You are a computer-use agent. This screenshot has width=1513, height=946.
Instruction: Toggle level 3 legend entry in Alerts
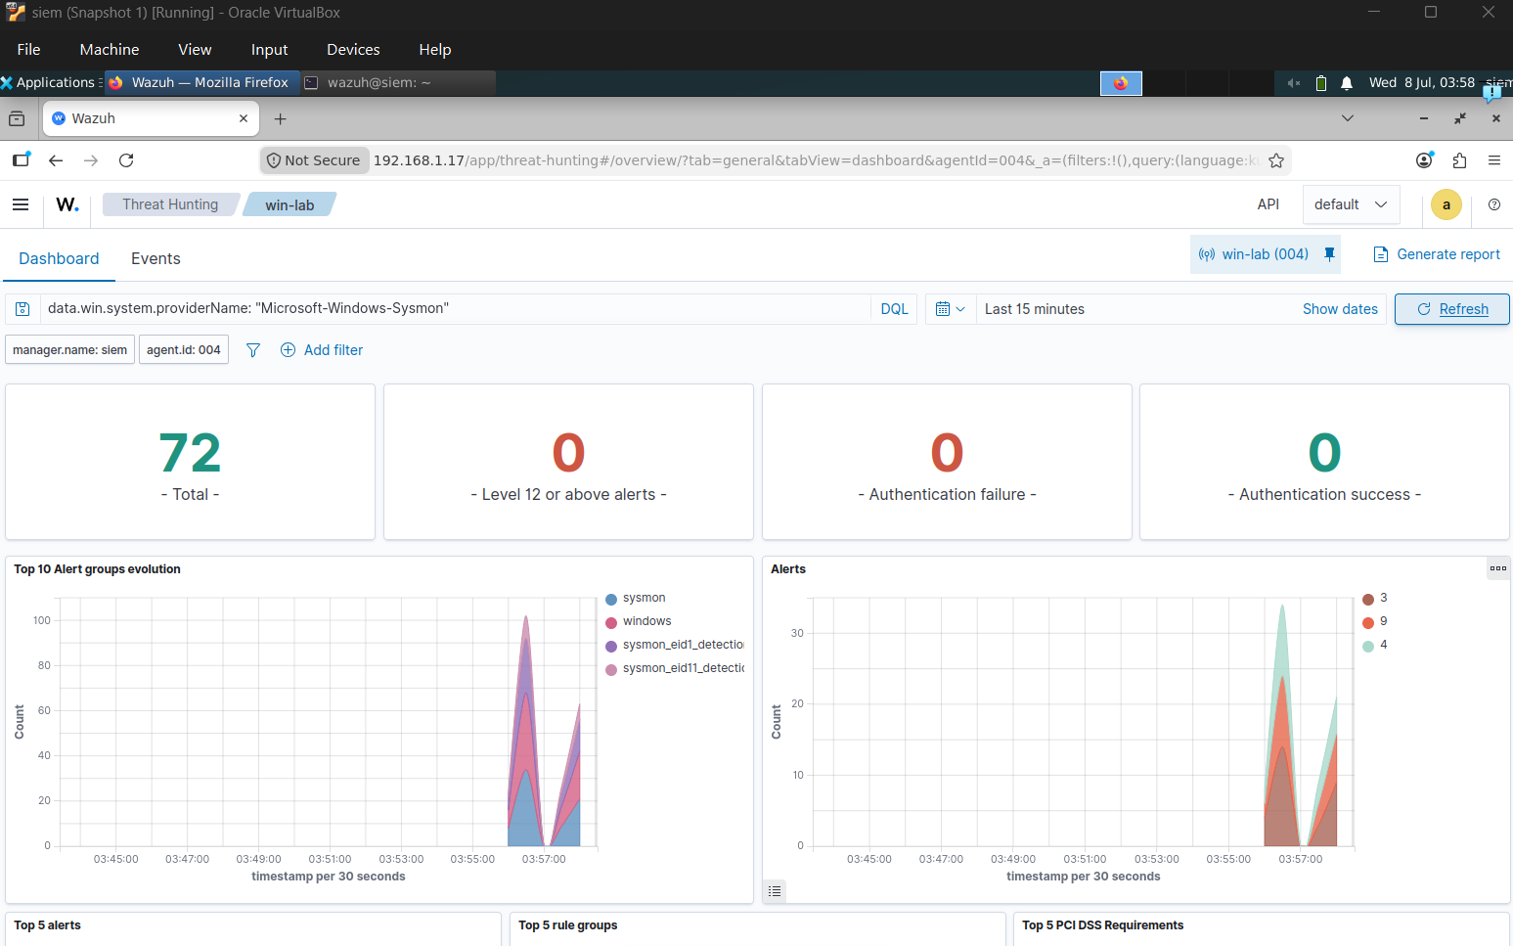1375,599
